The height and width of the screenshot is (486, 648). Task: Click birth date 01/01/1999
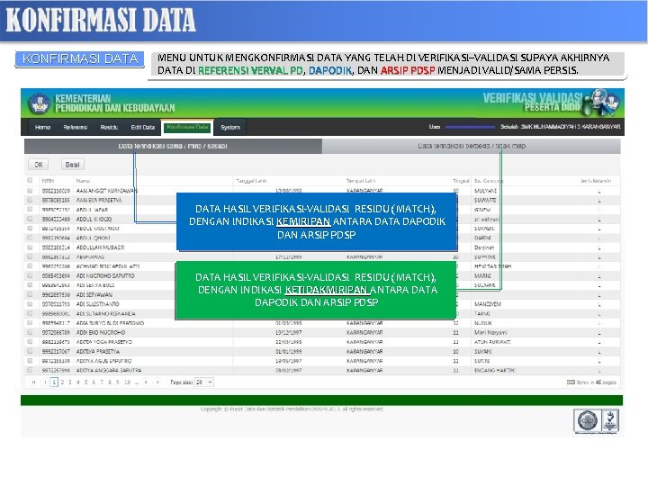pos(289,351)
